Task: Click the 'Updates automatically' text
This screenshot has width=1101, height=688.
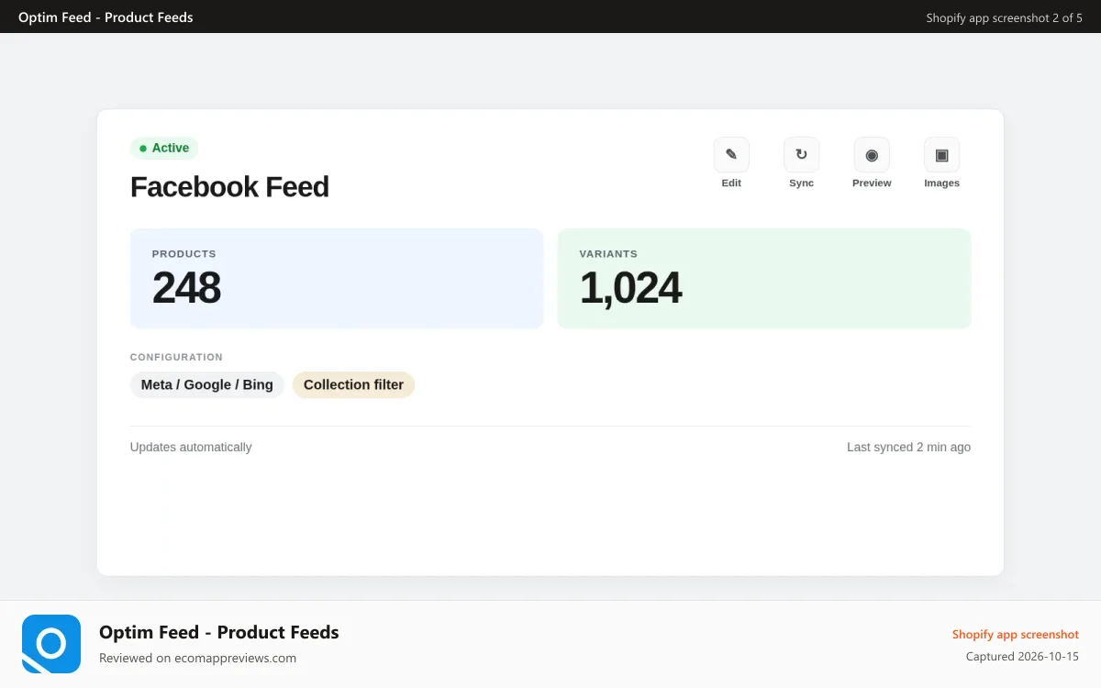Action: [191, 448]
